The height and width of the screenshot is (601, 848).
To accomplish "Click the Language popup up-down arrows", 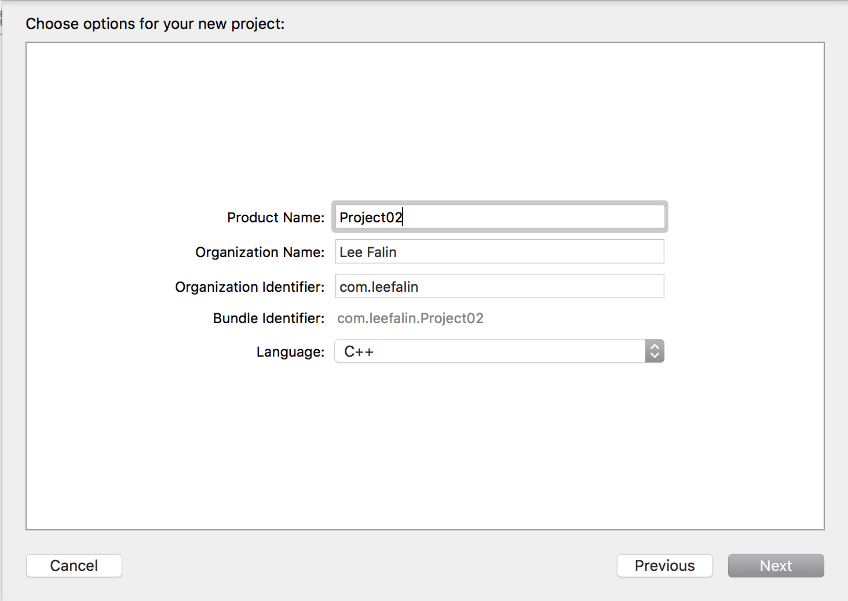I will point(655,351).
